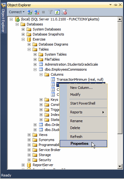The width and height of the screenshot is (124, 179).
Task: Select the Security folder icon
Action: tap(35, 160)
